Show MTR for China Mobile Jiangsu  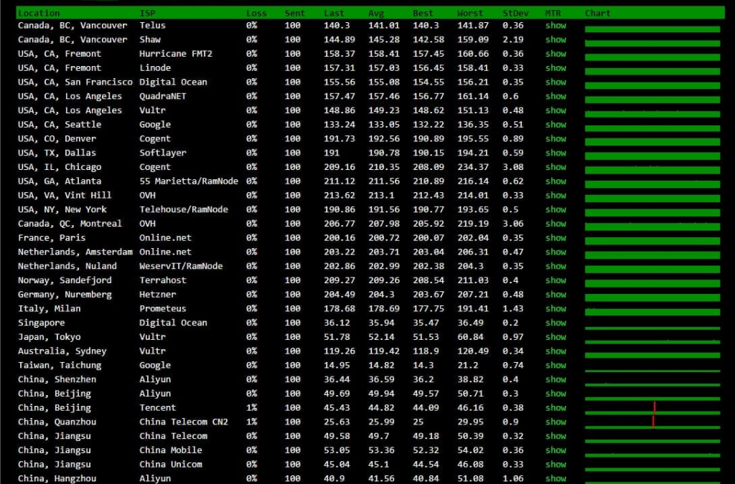click(556, 450)
